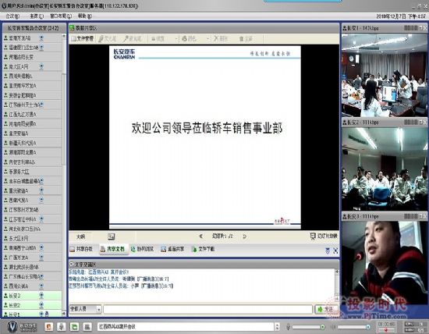Switch to the 文件下载 file download tab

[x=204, y=249]
